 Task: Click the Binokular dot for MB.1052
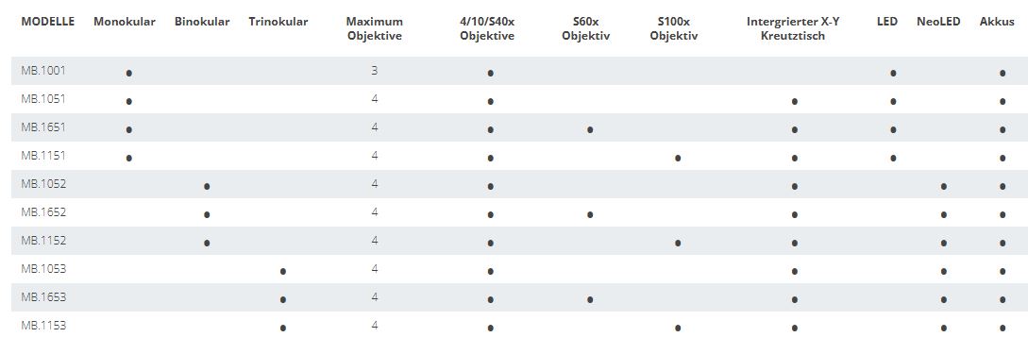pyautogui.click(x=207, y=186)
